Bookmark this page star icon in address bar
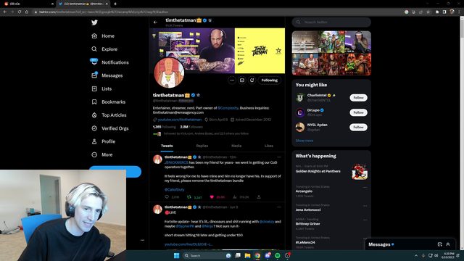Viewport: 464px width, 261px height. tap(428, 12)
